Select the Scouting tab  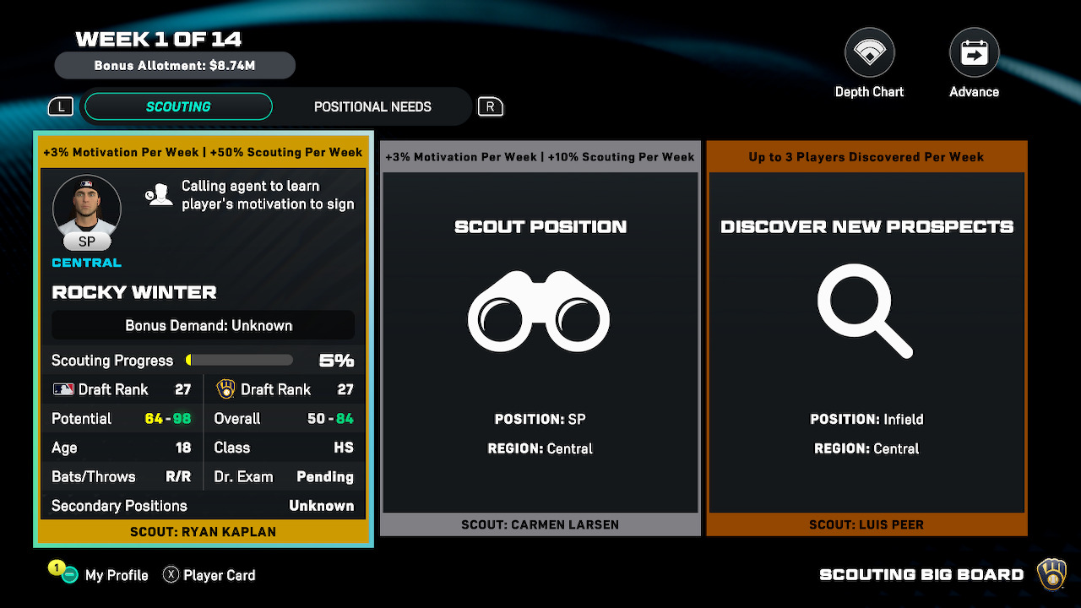(178, 107)
